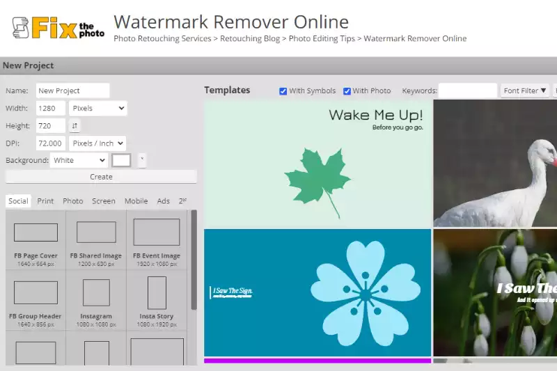
Task: Switch to the Photo tab
Action: [x=73, y=201]
